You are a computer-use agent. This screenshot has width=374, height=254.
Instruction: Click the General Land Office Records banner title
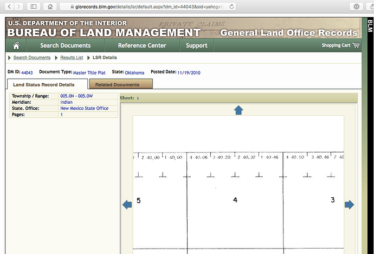[288, 32]
